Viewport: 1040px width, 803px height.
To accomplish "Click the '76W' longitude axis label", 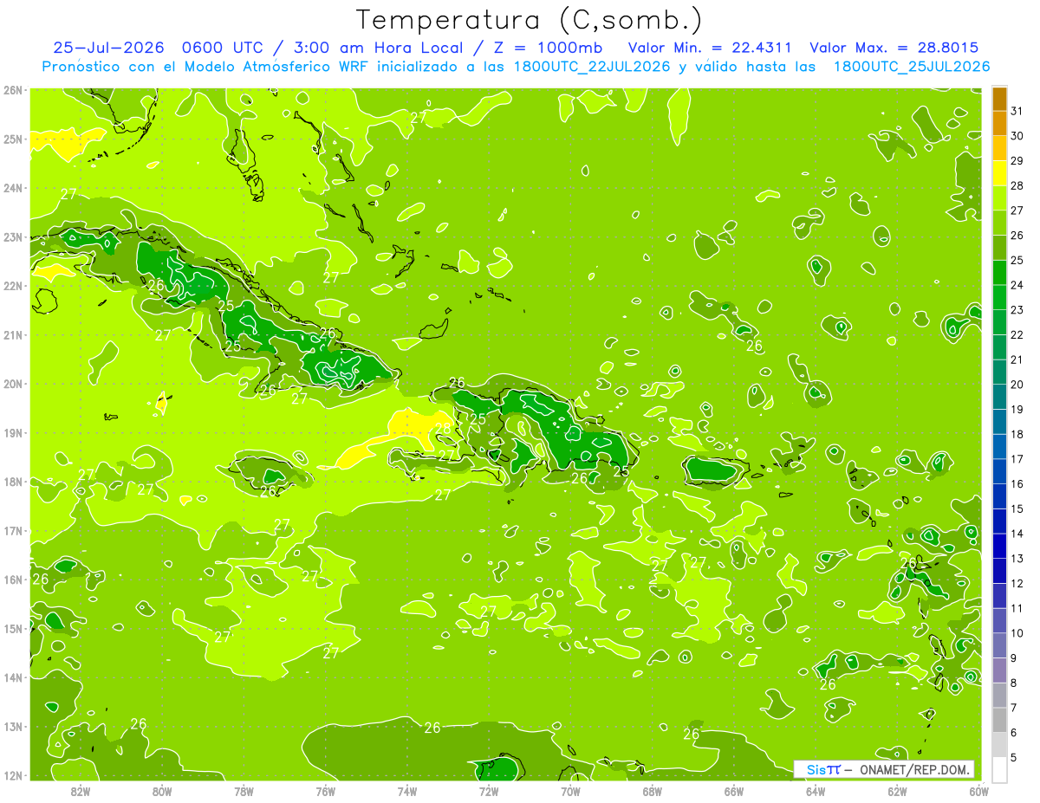I will [x=325, y=791].
